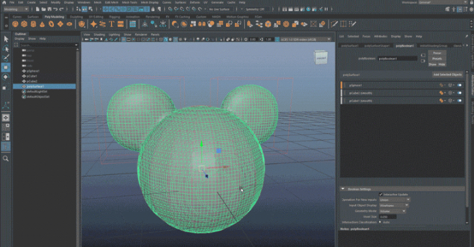Create a polygon plane from shelf
Screen dimensions: 474x247
point(61,24)
